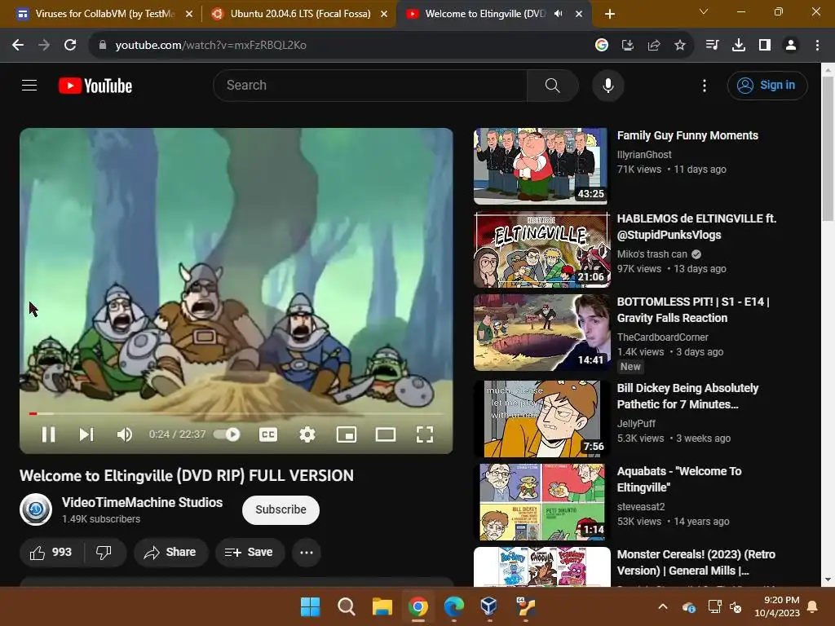Like the video with 993 likes
The width and height of the screenshot is (835, 626).
click(51, 552)
